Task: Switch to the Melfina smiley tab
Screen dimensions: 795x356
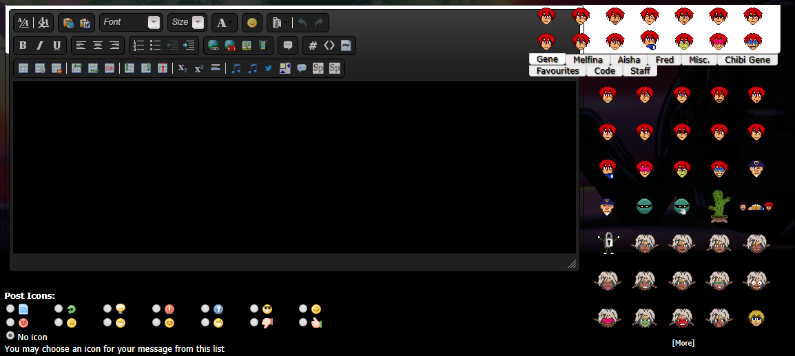Action: click(x=588, y=60)
